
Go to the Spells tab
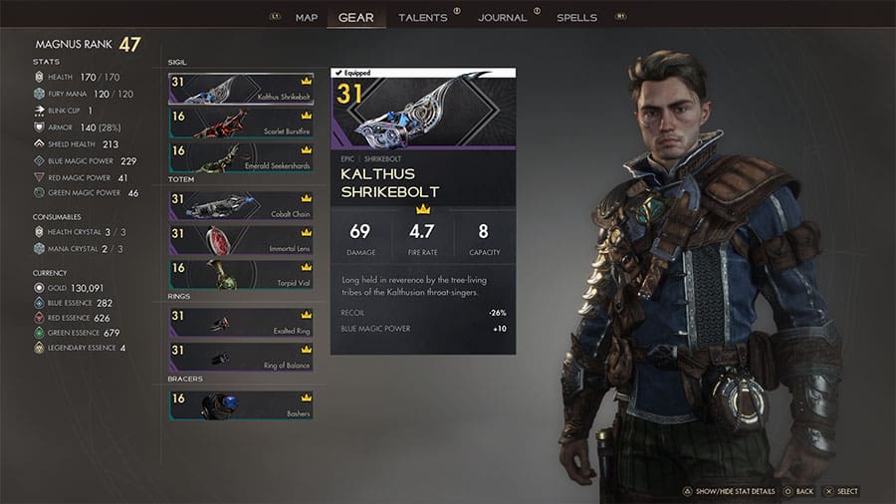tap(576, 18)
